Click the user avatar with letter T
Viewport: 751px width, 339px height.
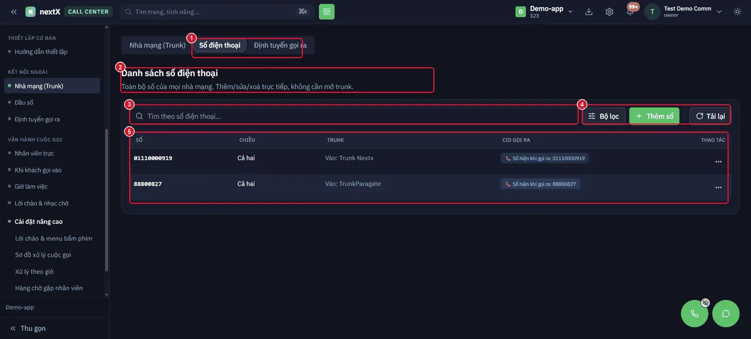click(x=652, y=11)
